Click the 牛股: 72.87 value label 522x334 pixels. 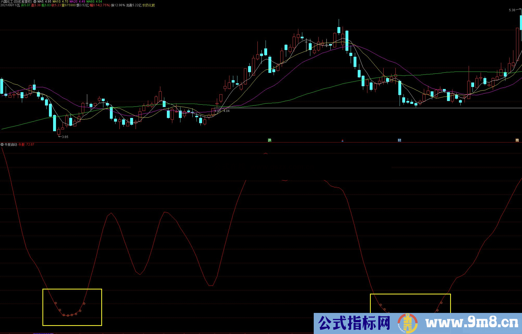click(x=26, y=144)
